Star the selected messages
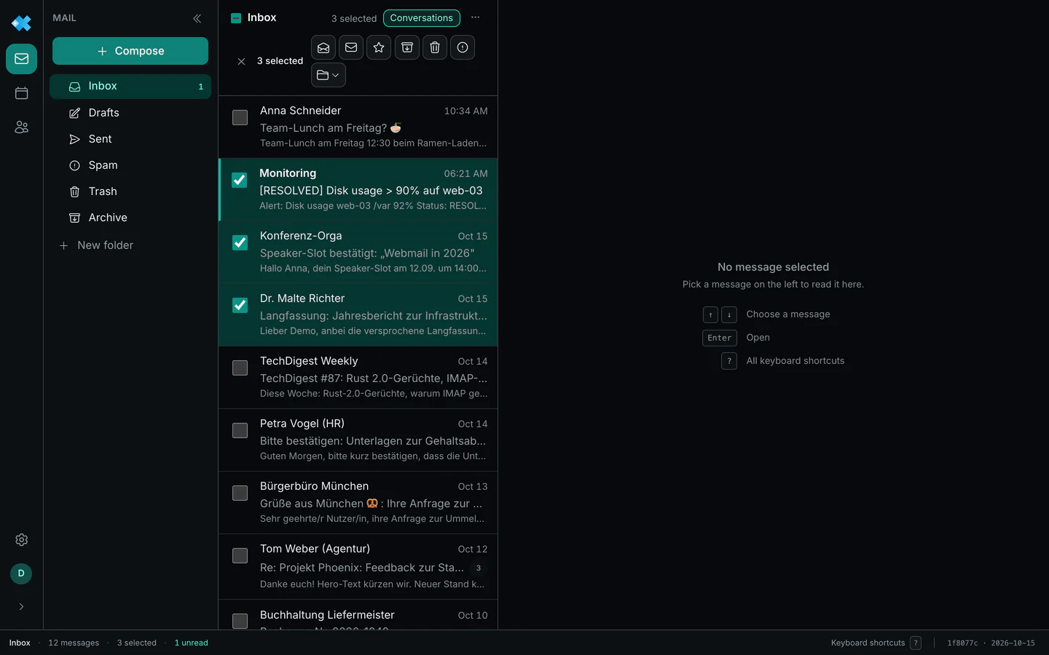This screenshot has height=655, width=1049. [x=379, y=47]
